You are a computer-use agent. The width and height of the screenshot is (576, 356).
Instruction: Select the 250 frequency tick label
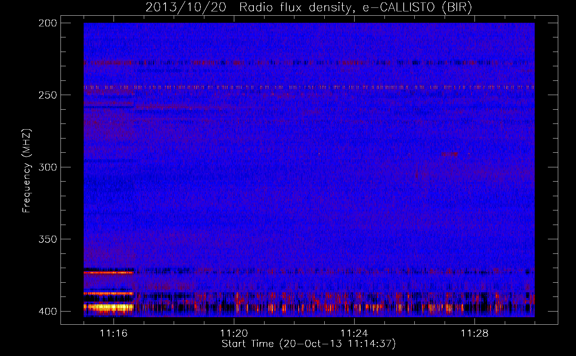click(x=48, y=95)
